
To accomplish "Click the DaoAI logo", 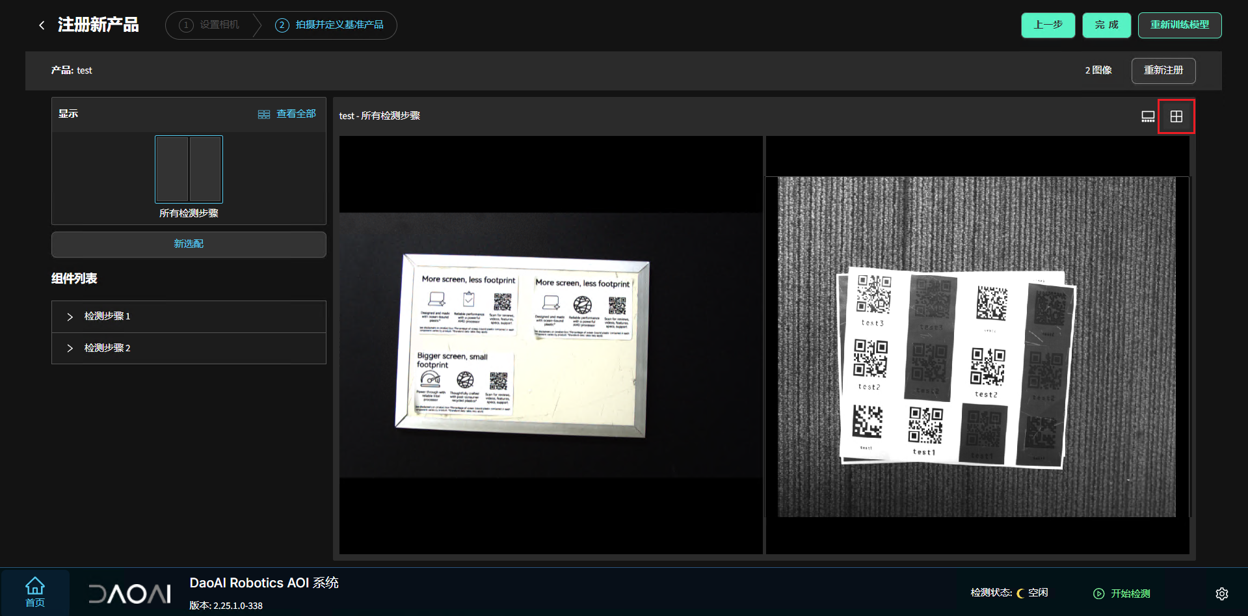I will pyautogui.click(x=129, y=593).
